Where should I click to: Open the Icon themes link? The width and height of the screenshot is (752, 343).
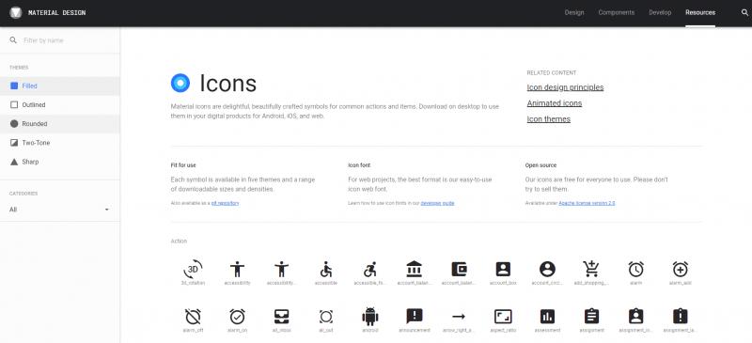[549, 119]
